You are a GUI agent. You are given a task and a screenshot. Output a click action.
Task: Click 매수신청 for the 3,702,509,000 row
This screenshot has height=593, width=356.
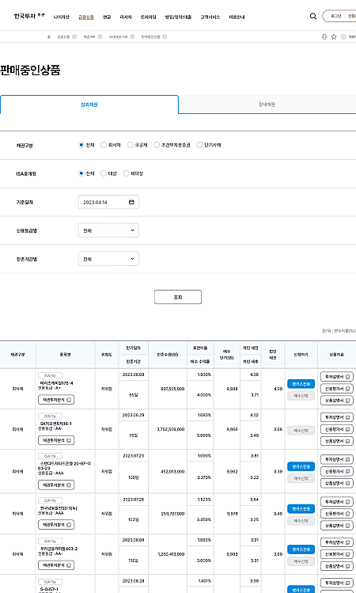tap(301, 431)
